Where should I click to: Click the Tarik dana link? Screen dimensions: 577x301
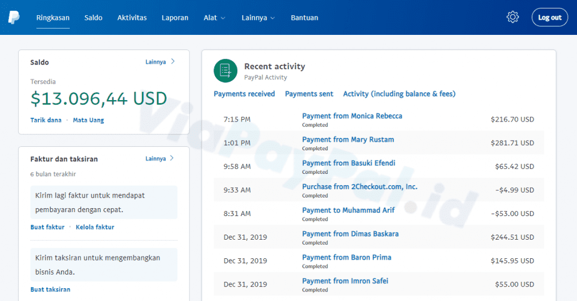pyautogui.click(x=46, y=120)
